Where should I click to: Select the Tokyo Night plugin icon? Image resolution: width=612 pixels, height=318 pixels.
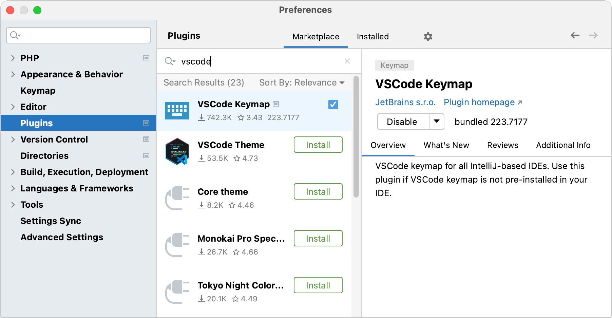(177, 292)
